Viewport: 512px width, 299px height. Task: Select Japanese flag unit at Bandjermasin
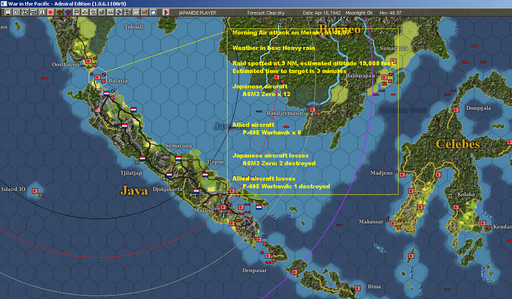coord(313,109)
